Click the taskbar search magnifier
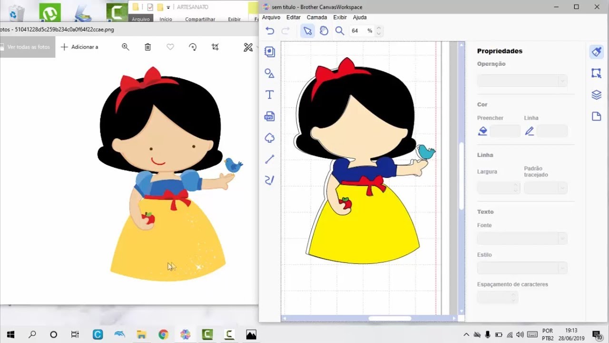609x343 pixels. [32, 334]
